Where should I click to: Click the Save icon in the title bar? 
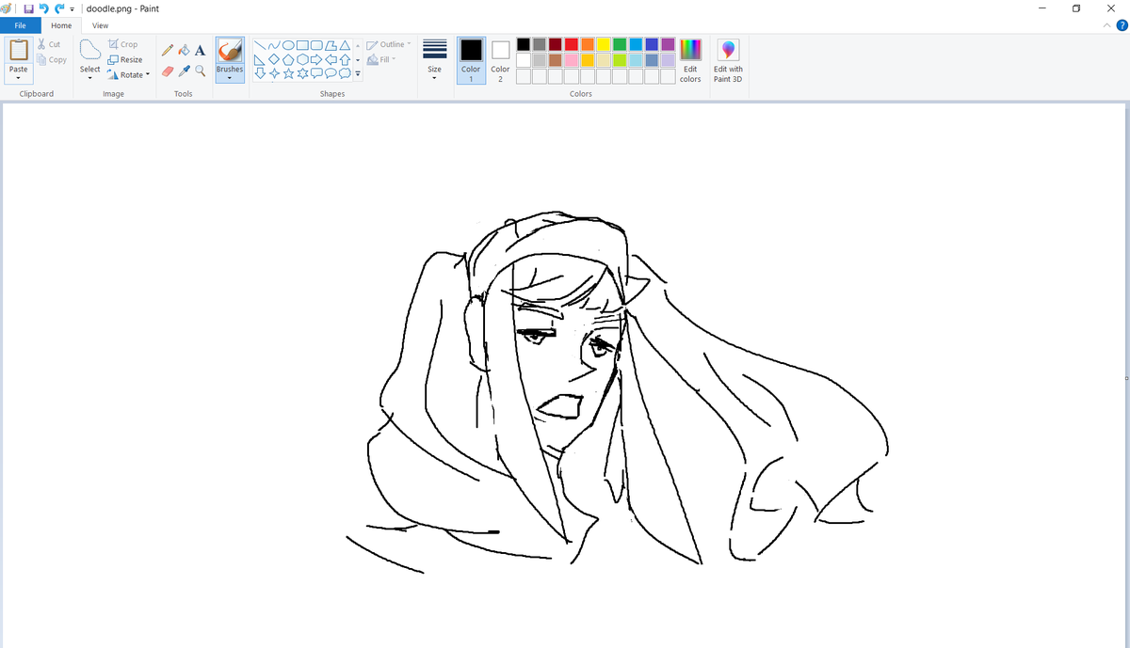click(x=29, y=8)
